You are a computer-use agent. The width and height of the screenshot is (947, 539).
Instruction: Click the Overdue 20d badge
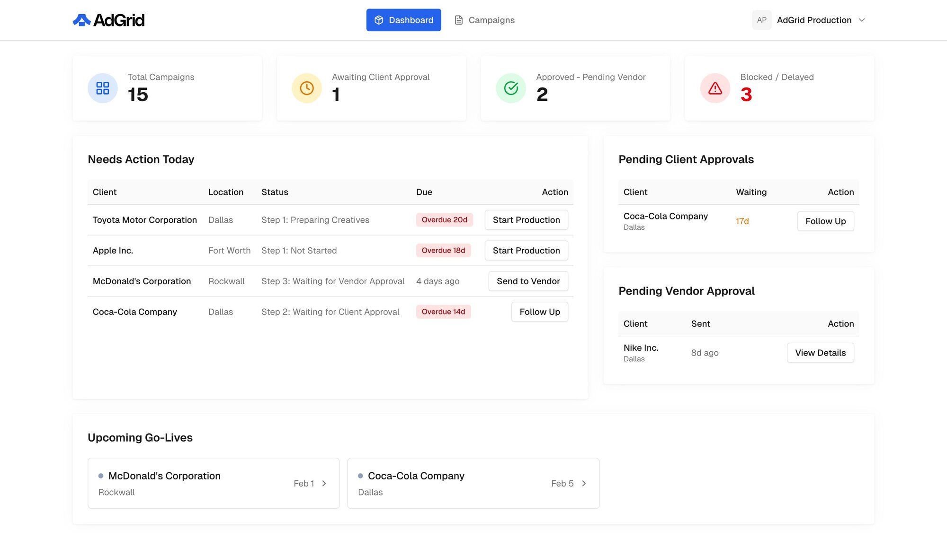click(x=444, y=220)
